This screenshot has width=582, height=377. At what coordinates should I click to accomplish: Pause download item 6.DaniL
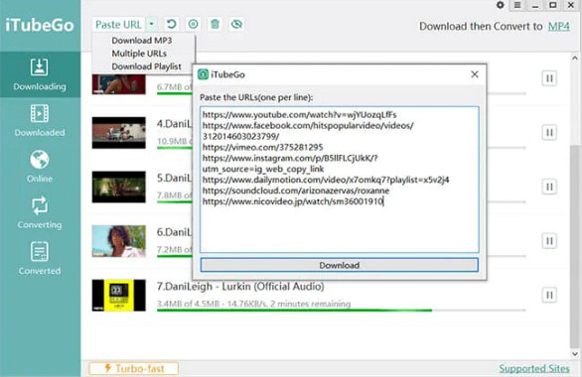[x=549, y=241]
